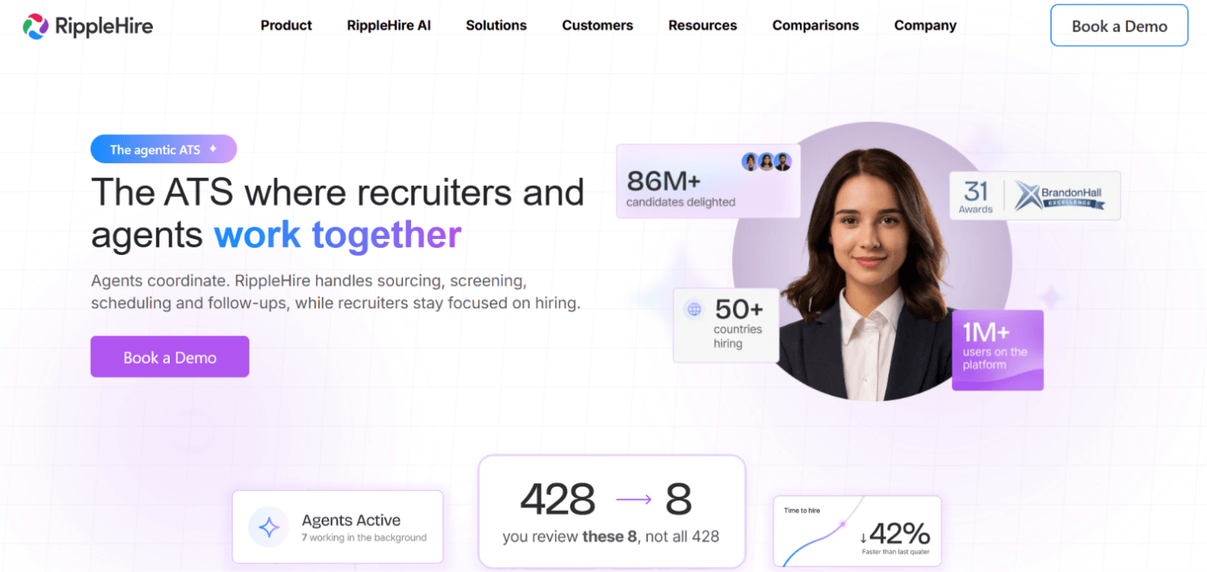
Task: Click the Agents coordinate description paragraph
Action: pyautogui.click(x=336, y=292)
